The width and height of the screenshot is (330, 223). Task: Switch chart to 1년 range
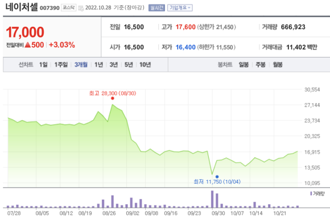tap(98, 65)
